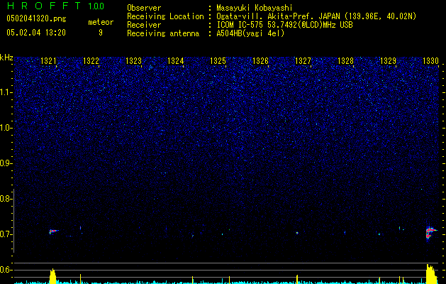Click the 0.7 kHz axis label
The width and height of the screenshot is (446, 284).
6,234
